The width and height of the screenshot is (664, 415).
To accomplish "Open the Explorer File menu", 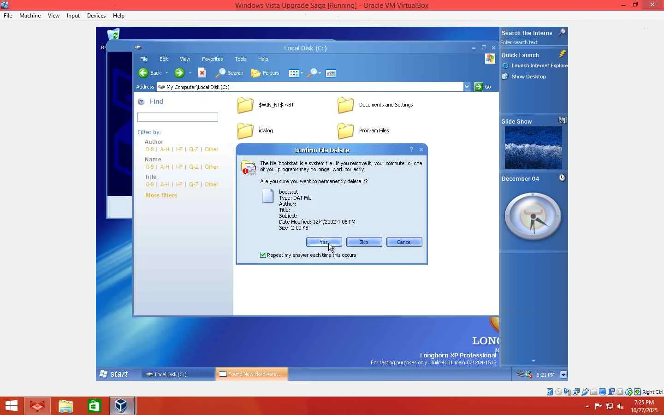I will coord(144,59).
